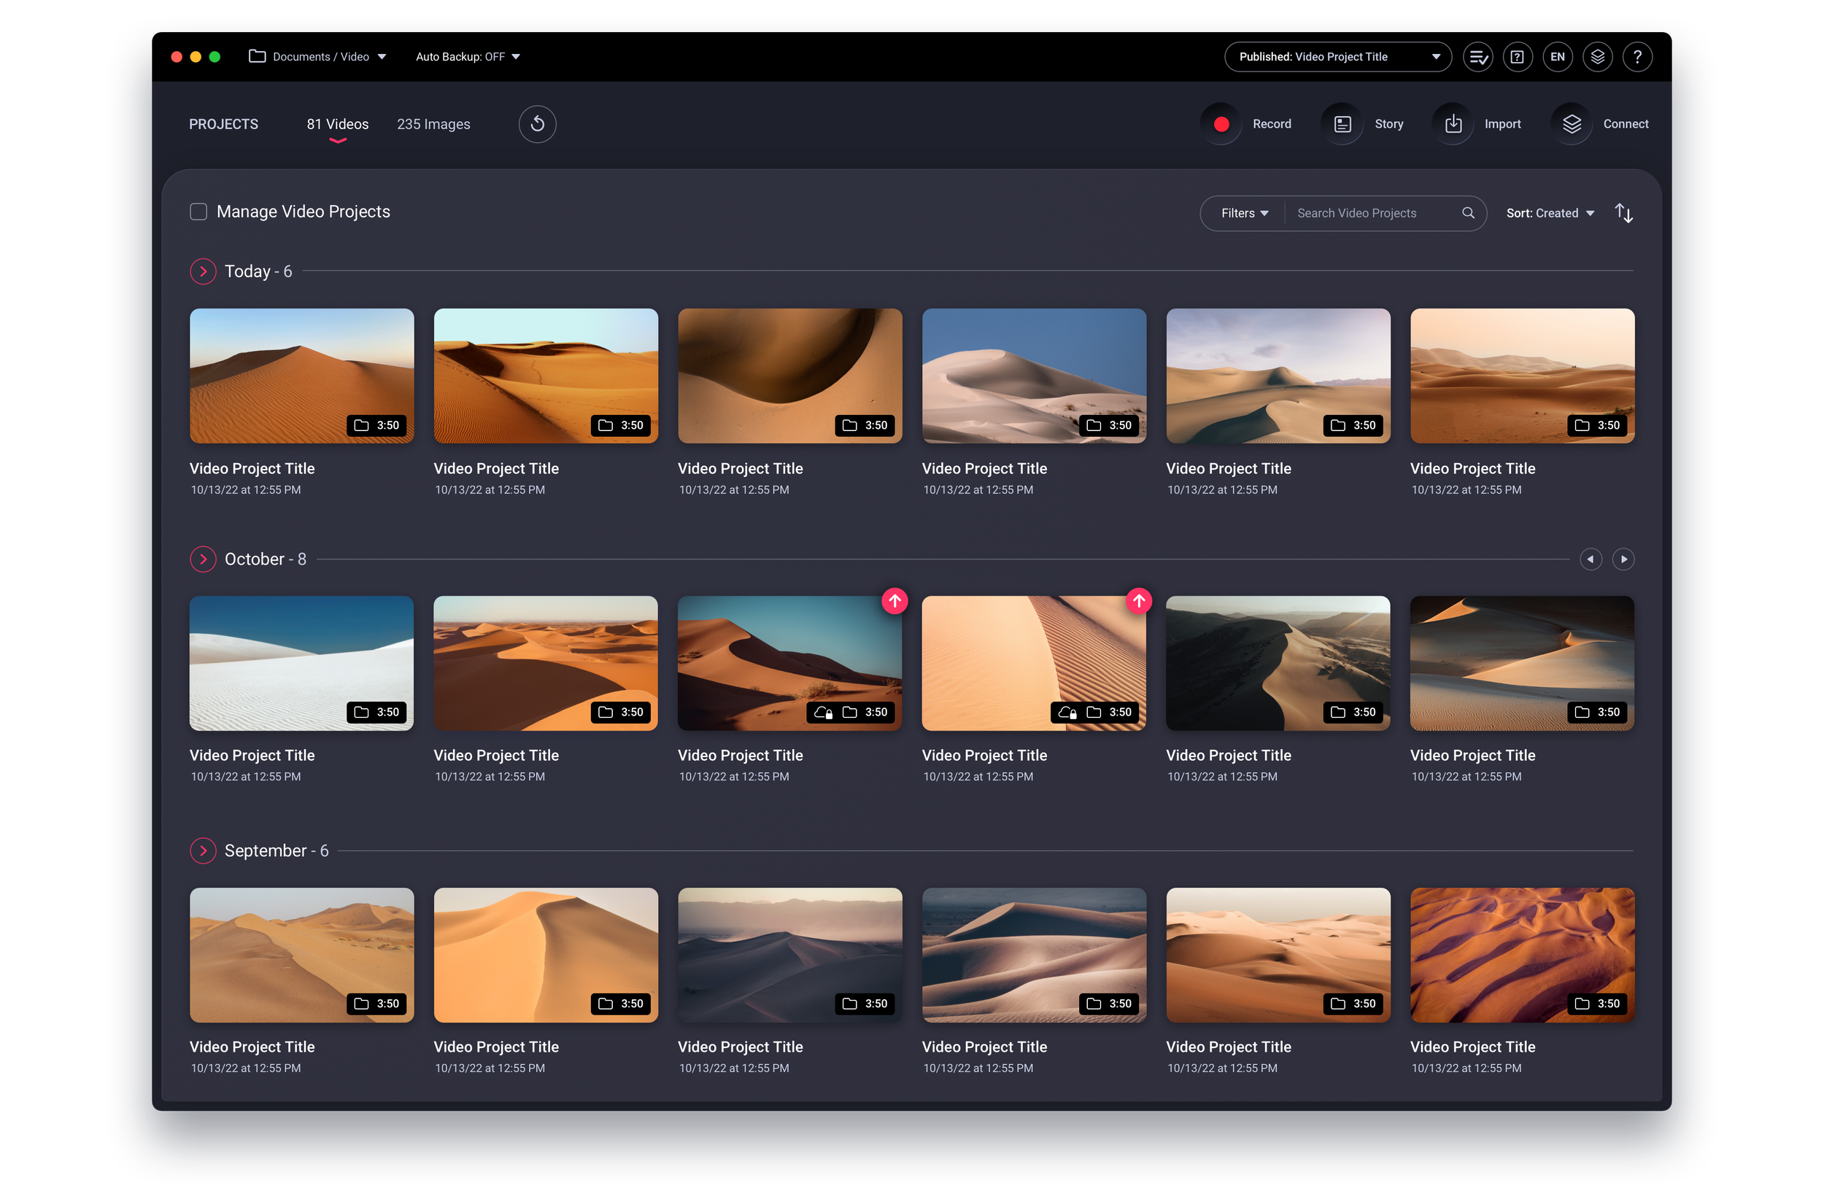Viewport: 1824px width, 1202px height.
Task: Open the Story creator
Action: (1342, 123)
